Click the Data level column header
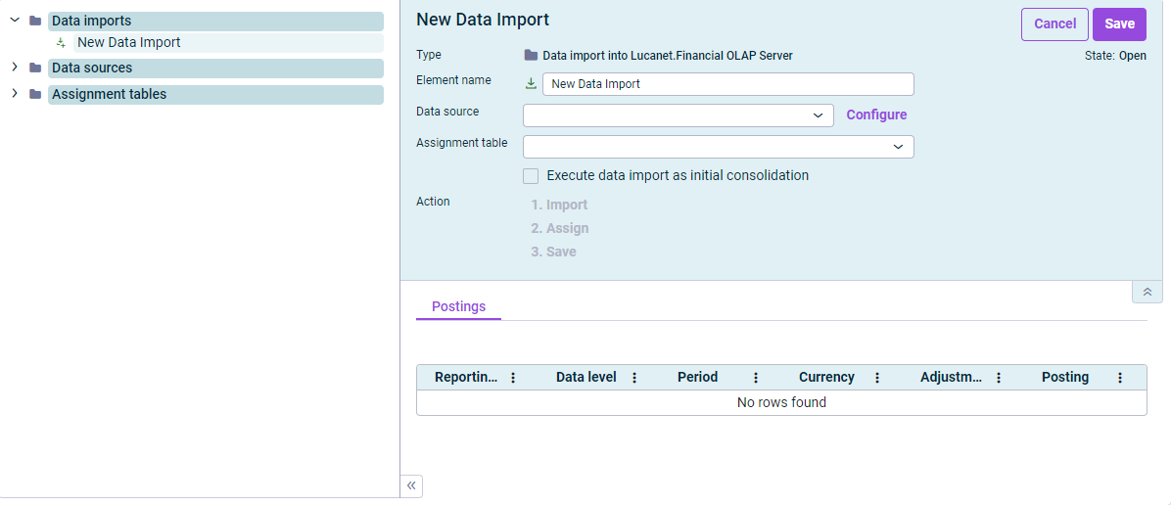1171x505 pixels. pos(586,377)
